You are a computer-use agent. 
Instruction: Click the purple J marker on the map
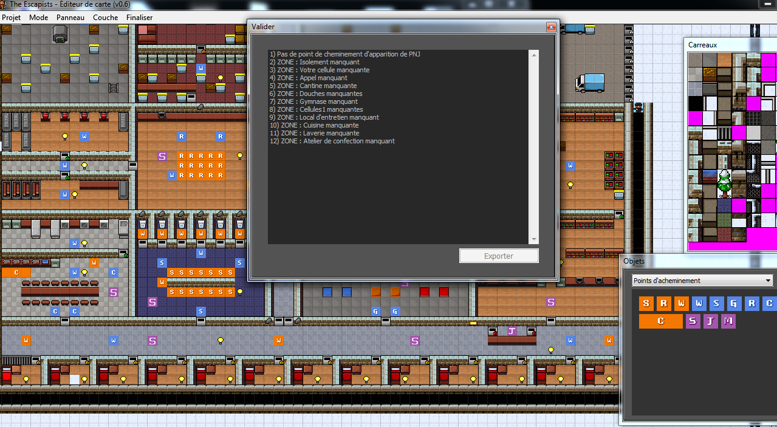click(x=512, y=331)
